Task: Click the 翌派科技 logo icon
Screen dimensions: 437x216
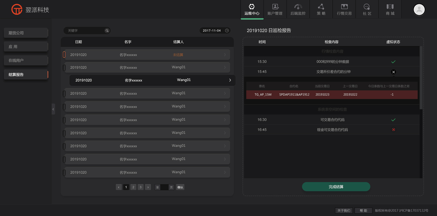Action: point(17,9)
